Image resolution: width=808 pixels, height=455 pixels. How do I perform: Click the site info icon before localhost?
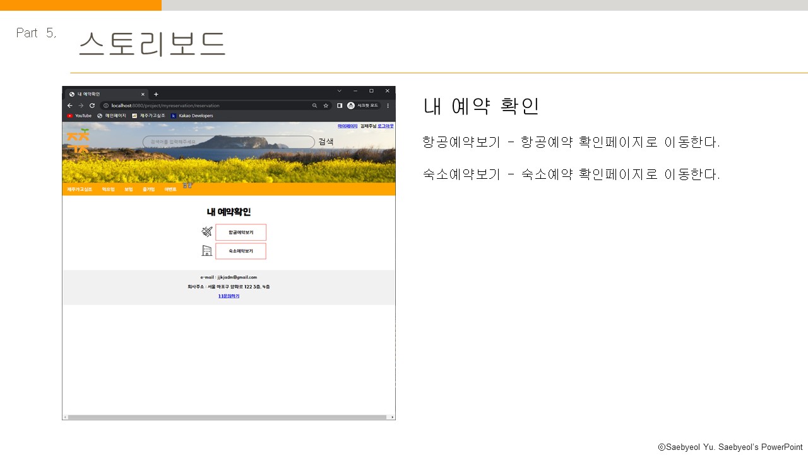tap(106, 106)
